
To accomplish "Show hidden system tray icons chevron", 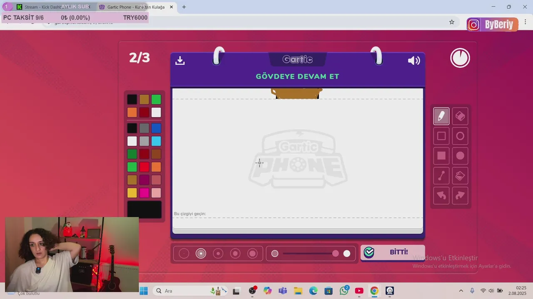I will click(461, 291).
